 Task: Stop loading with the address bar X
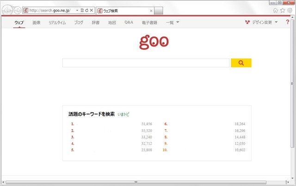pos(92,10)
